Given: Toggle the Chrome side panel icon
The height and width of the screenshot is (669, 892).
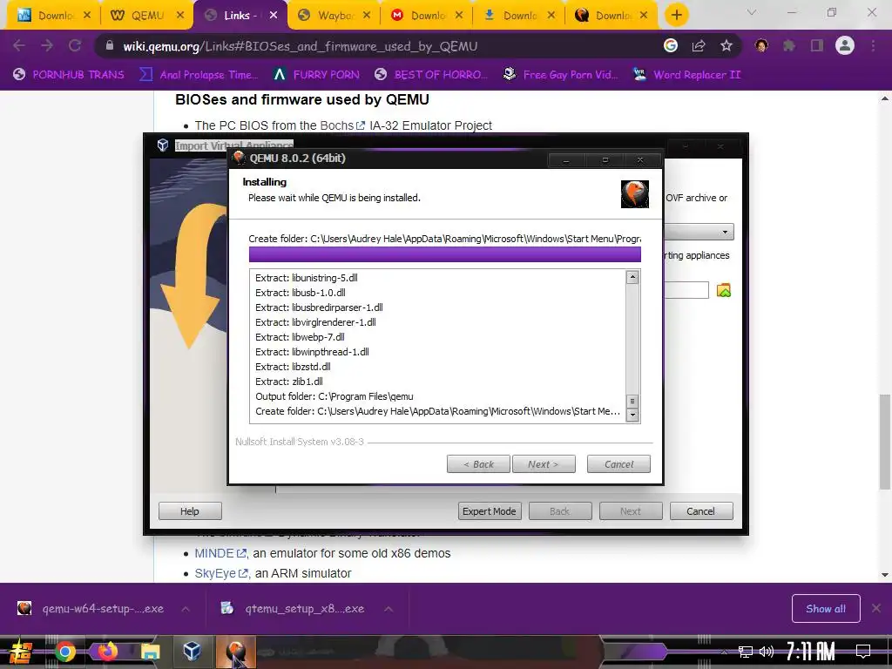Looking at the screenshot, I should coord(817,45).
